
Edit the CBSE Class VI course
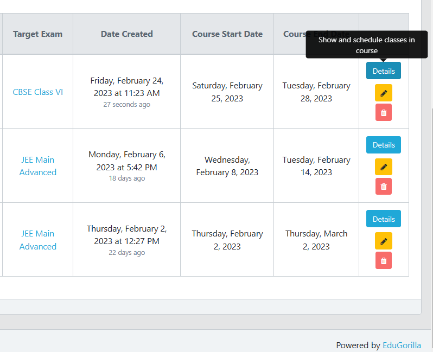click(x=383, y=93)
